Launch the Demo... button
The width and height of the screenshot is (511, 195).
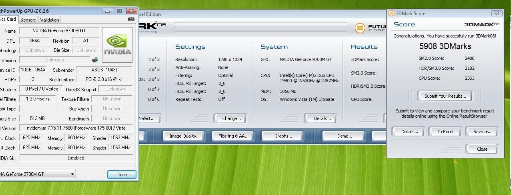click(x=344, y=136)
